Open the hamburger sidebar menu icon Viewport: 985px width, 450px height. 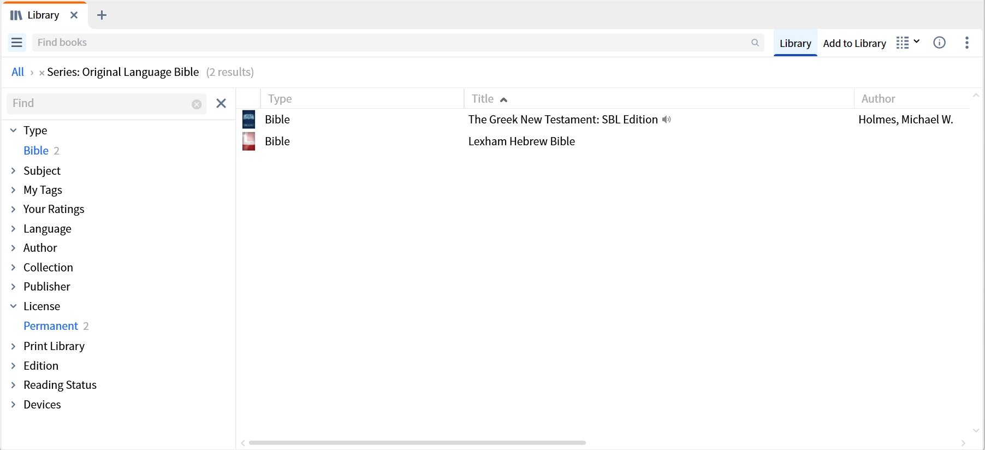pos(17,43)
